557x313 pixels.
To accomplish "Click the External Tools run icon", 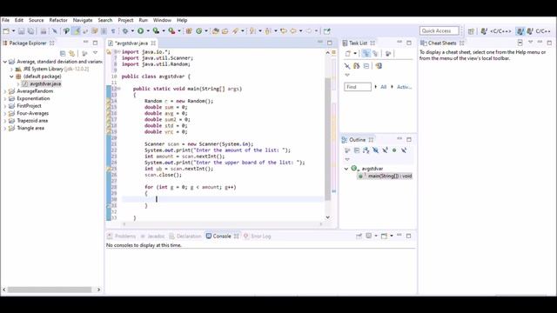I will tap(171, 31).
